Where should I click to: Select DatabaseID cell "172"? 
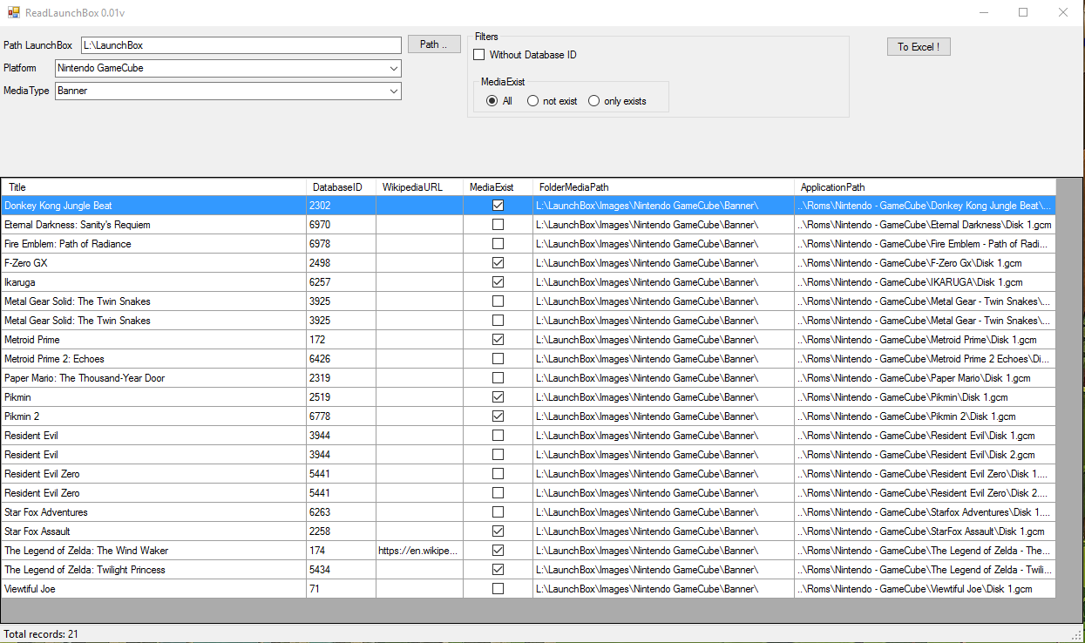[x=342, y=340]
